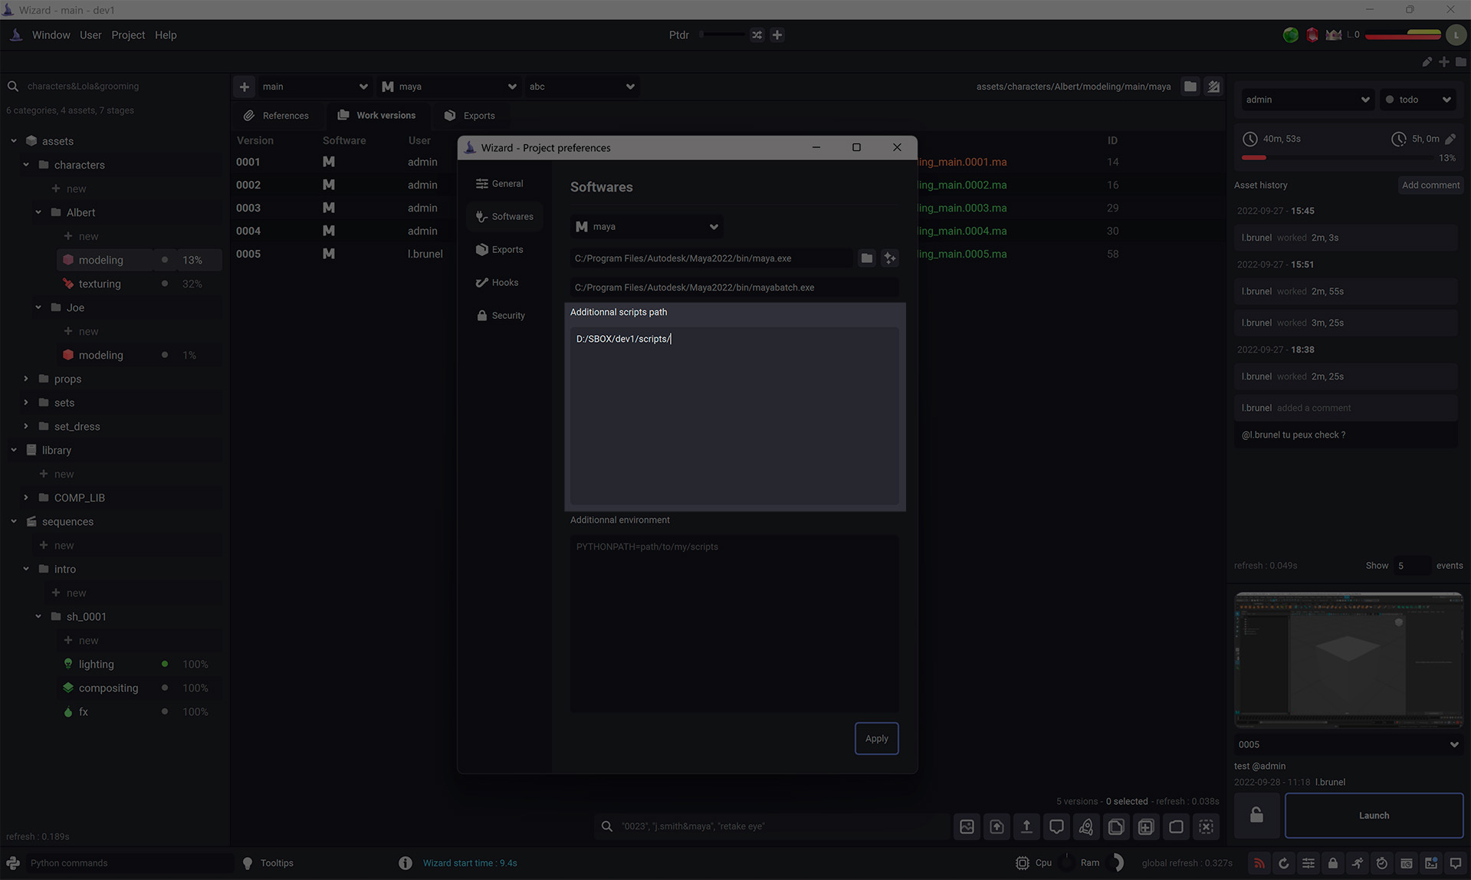The height and width of the screenshot is (880, 1471).
Task: Click the lock icon in bottom status bar
Action: coord(1333,863)
